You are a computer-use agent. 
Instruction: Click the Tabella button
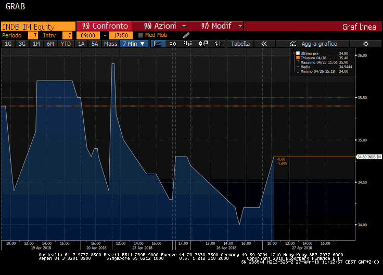click(240, 44)
